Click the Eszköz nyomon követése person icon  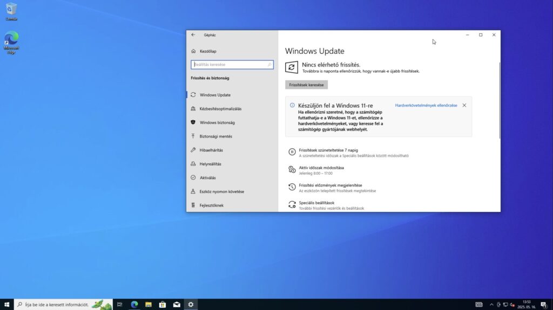(193, 191)
